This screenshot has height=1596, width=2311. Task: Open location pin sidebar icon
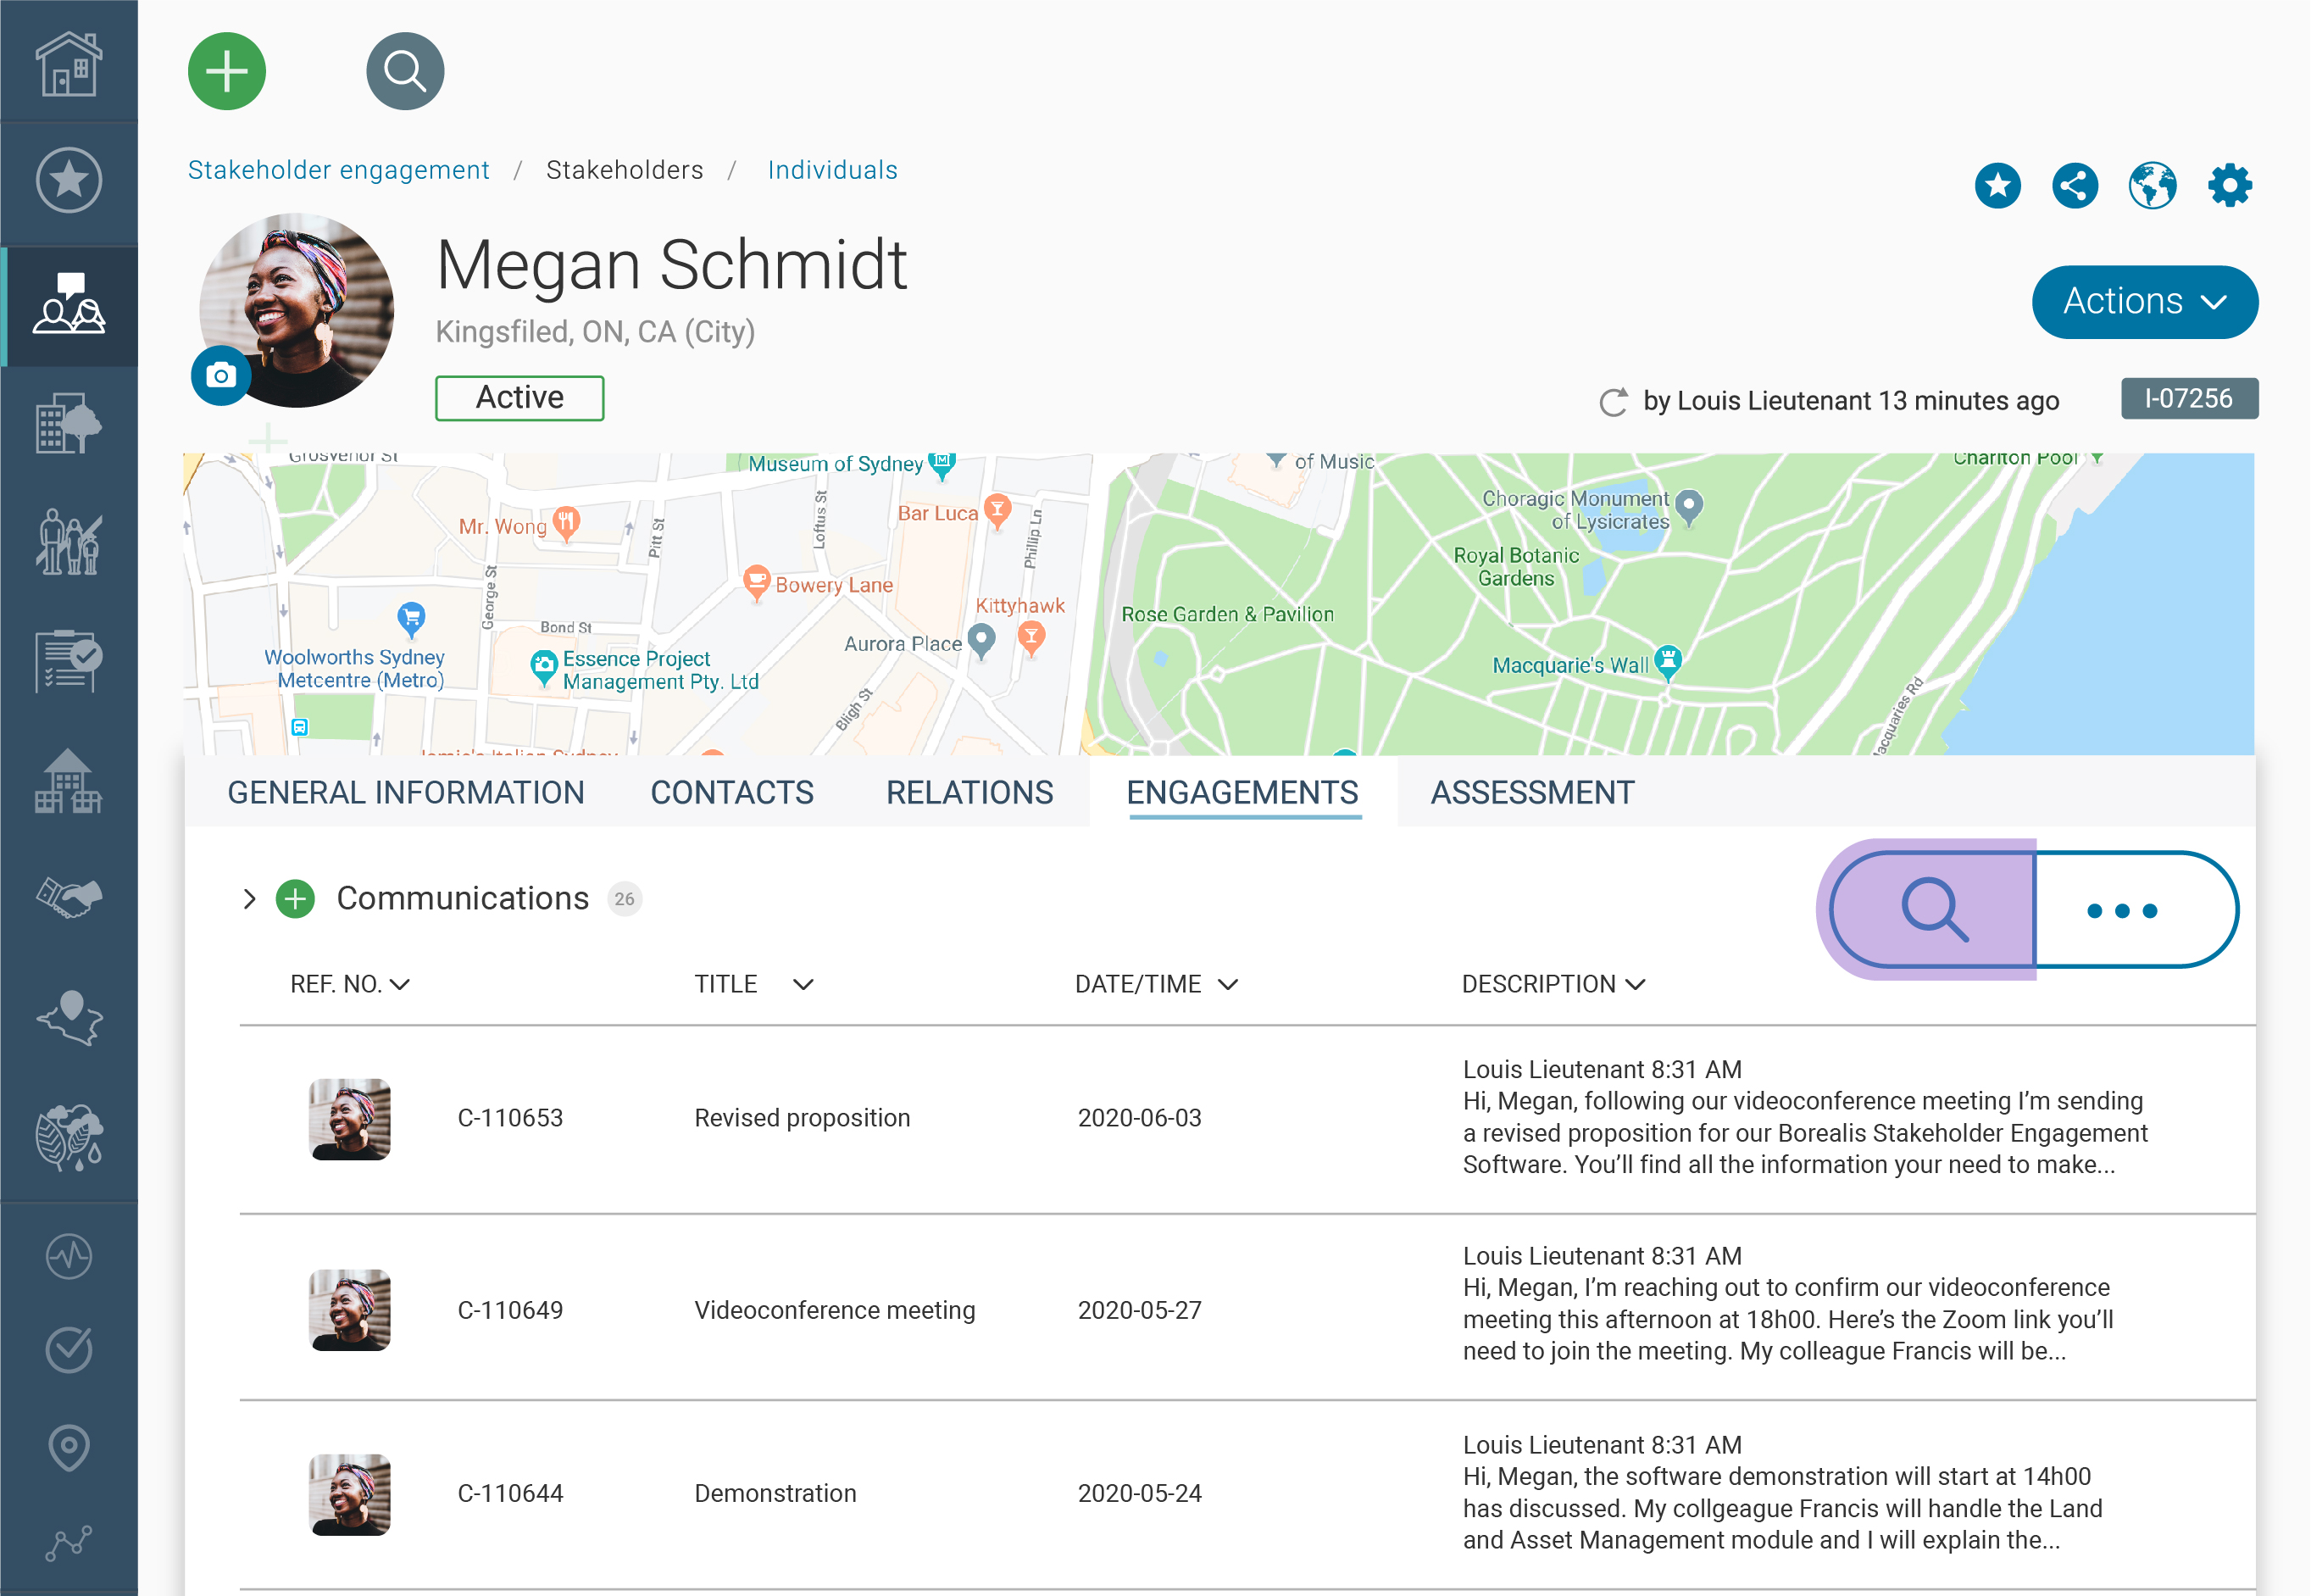(69, 1447)
